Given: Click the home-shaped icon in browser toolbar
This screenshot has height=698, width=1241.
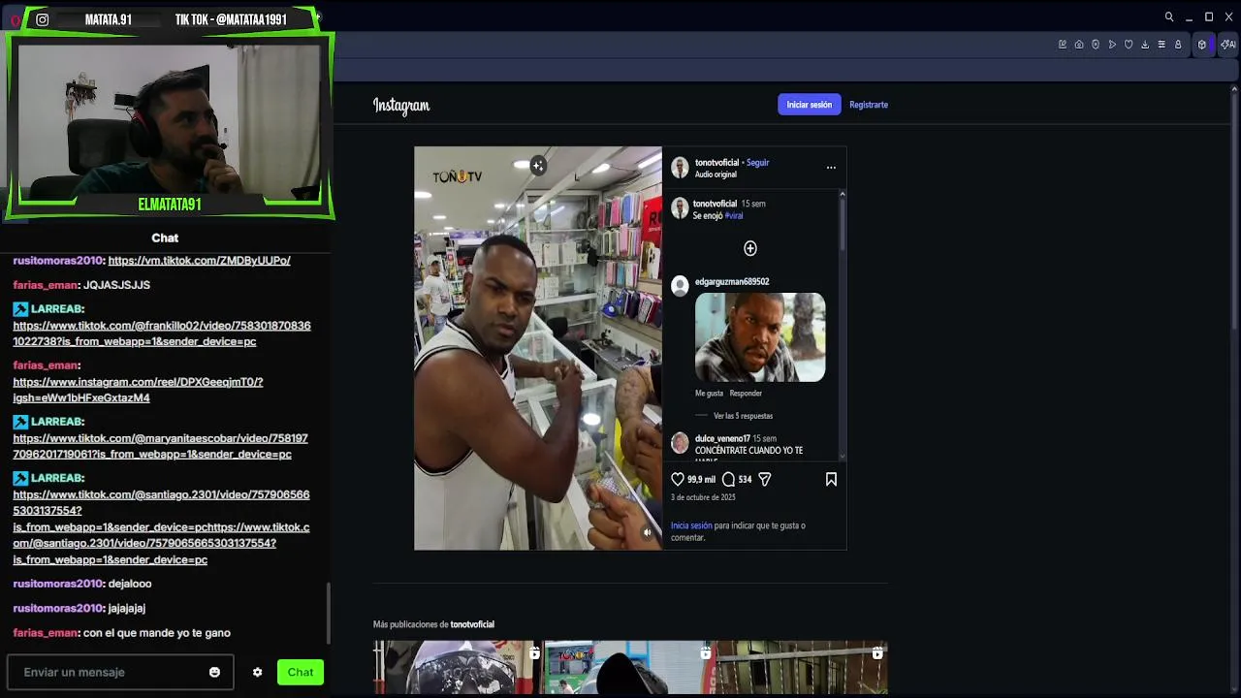Looking at the screenshot, I should click(1079, 45).
